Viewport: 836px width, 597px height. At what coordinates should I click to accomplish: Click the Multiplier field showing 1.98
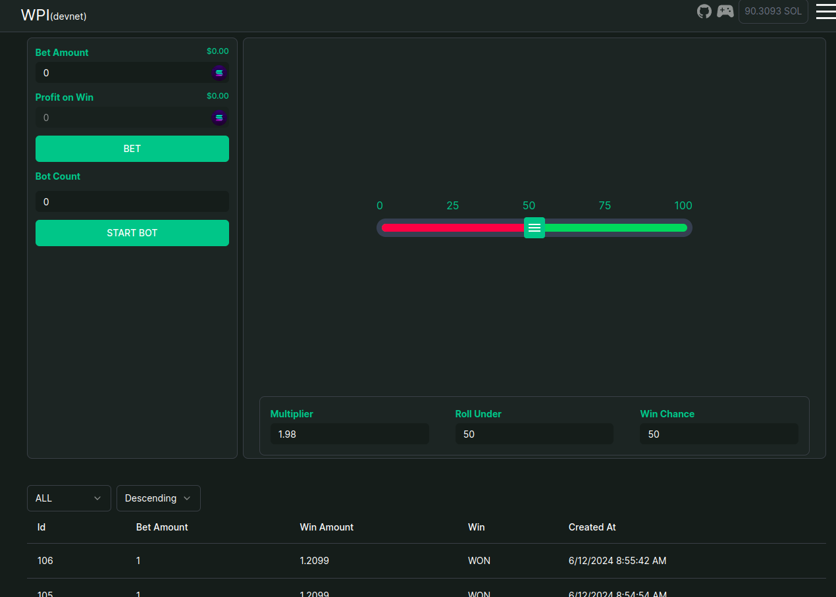(x=350, y=434)
